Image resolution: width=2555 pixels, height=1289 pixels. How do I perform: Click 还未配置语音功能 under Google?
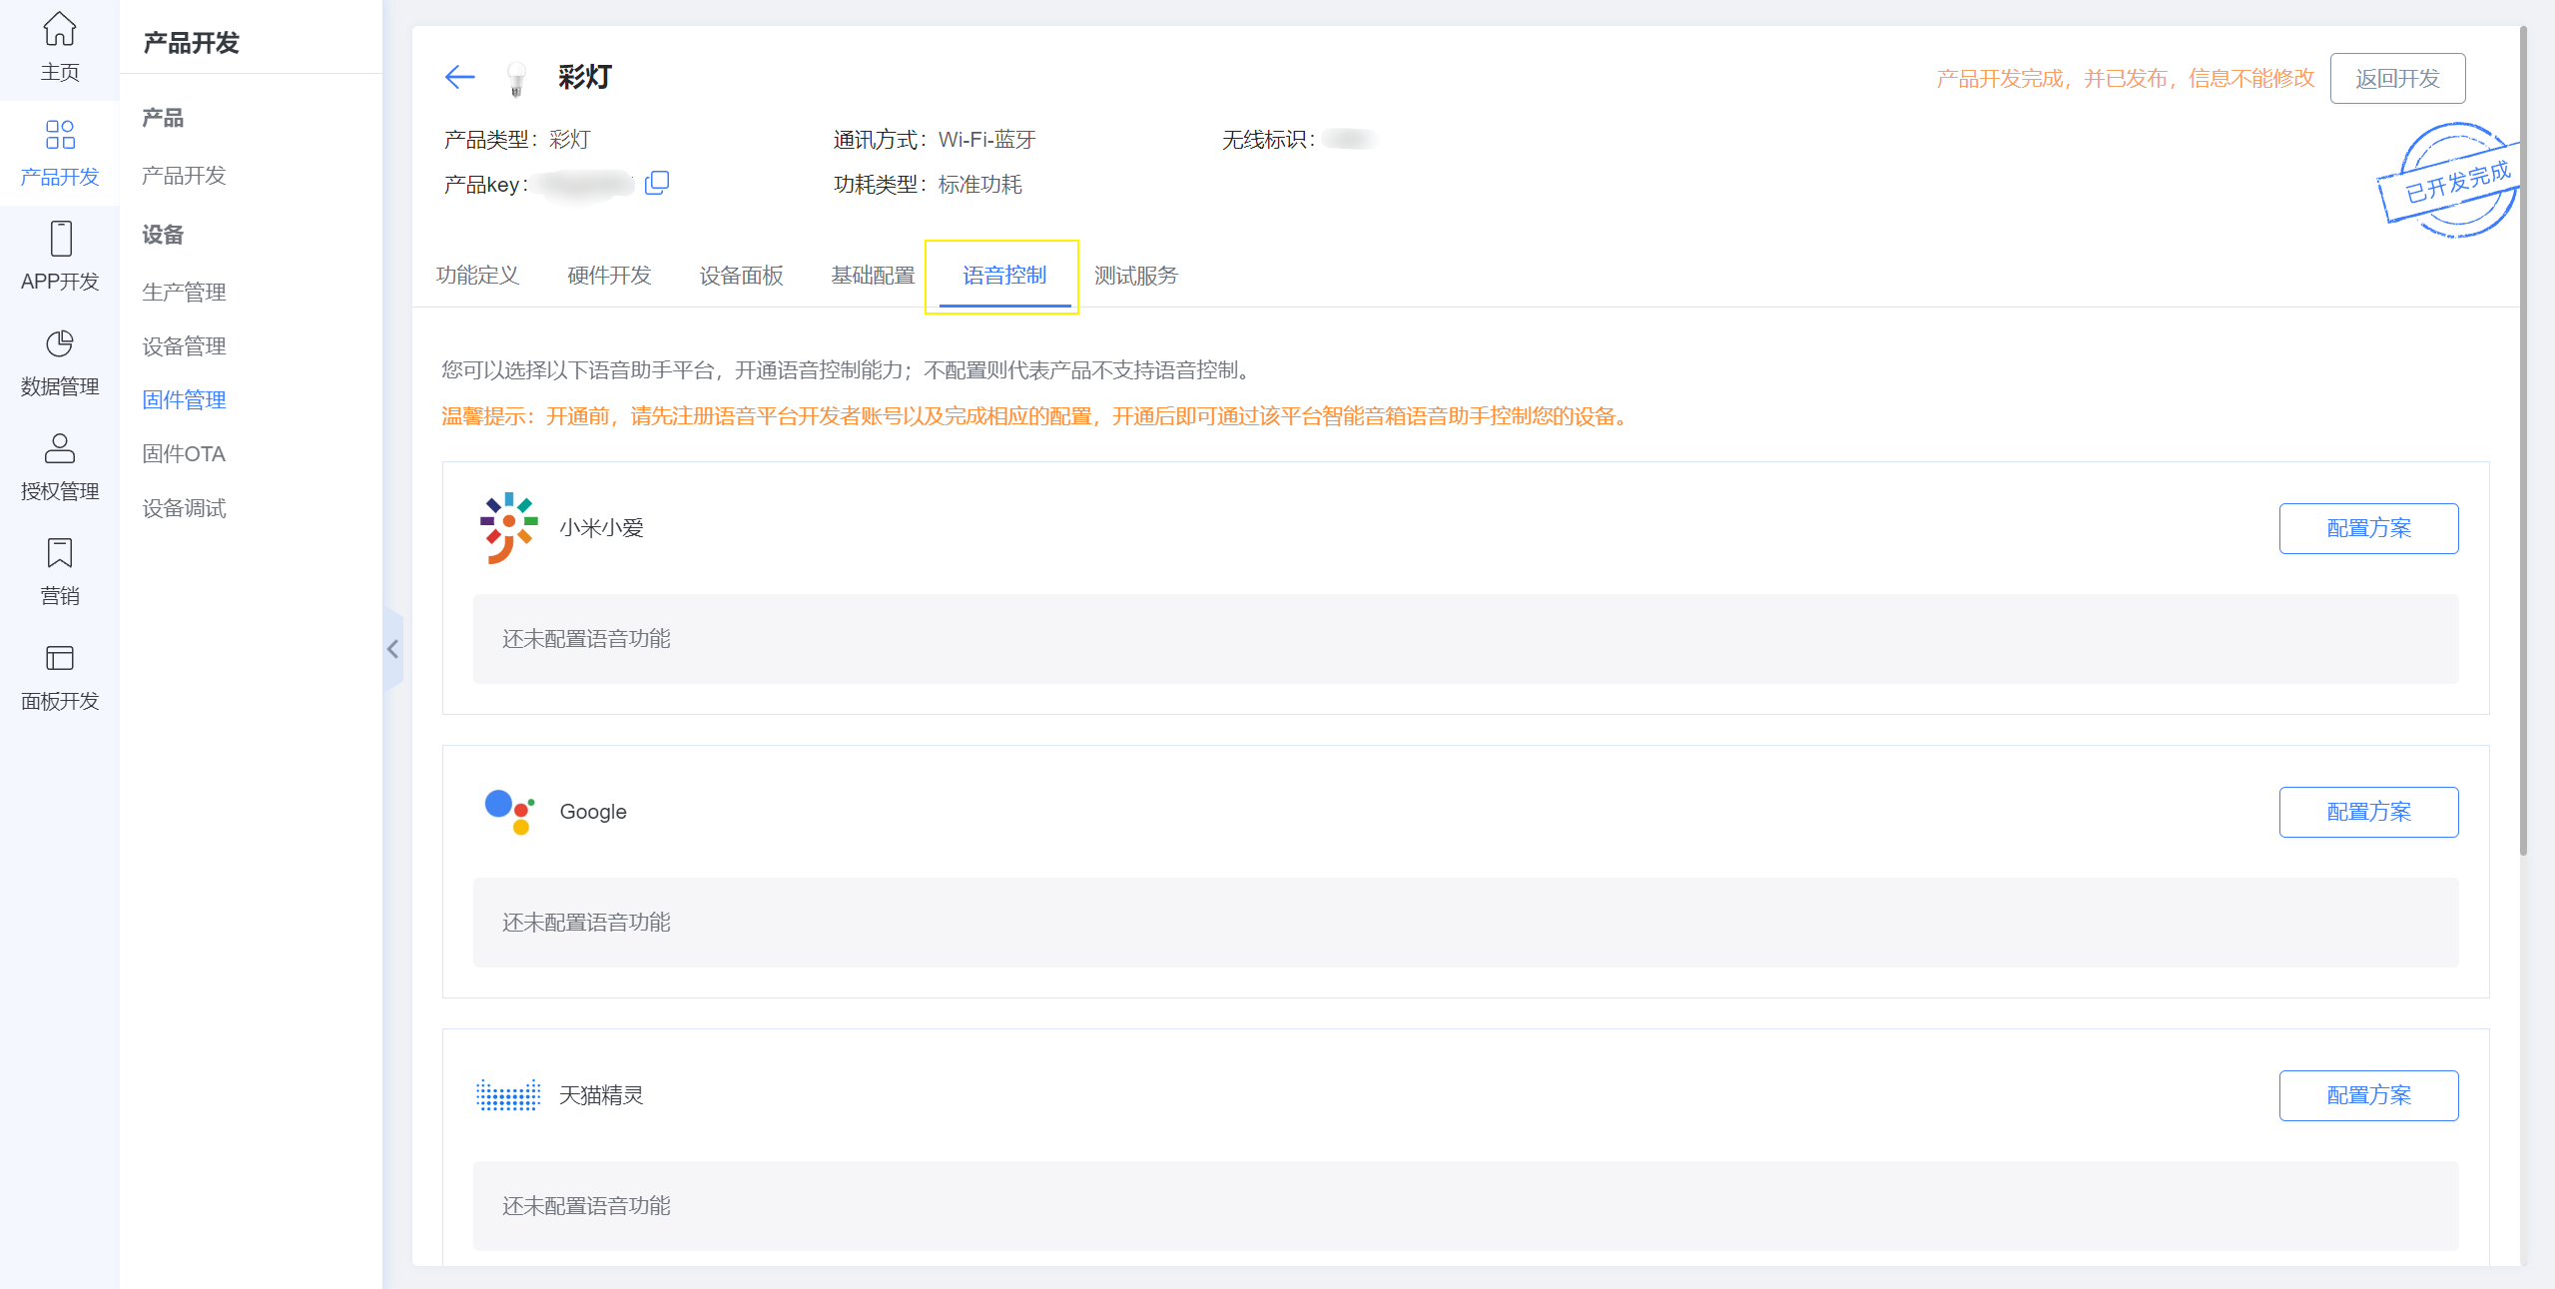[586, 923]
